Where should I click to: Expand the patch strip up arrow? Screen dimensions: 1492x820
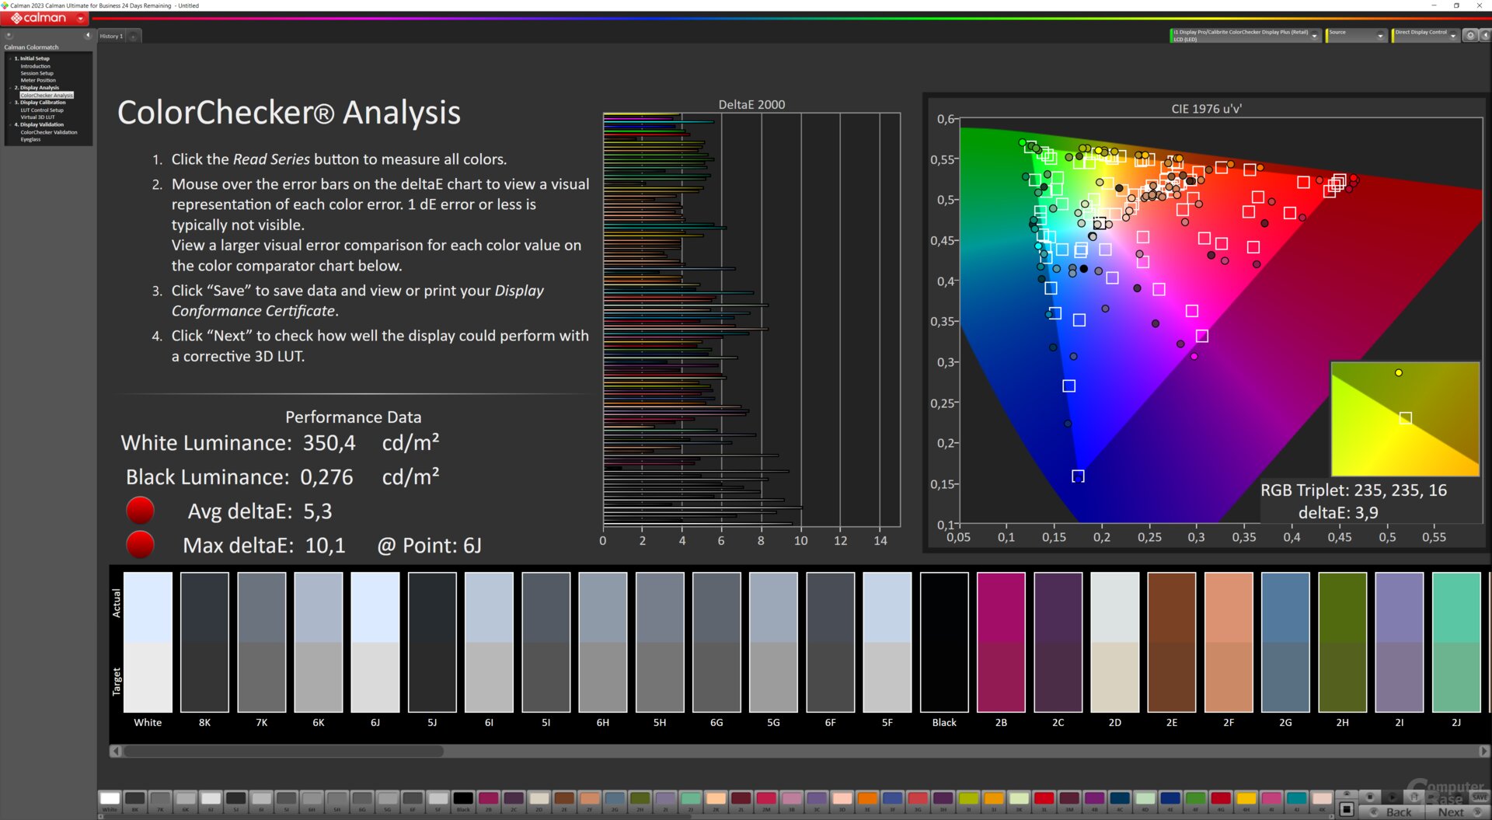[x=1347, y=794]
